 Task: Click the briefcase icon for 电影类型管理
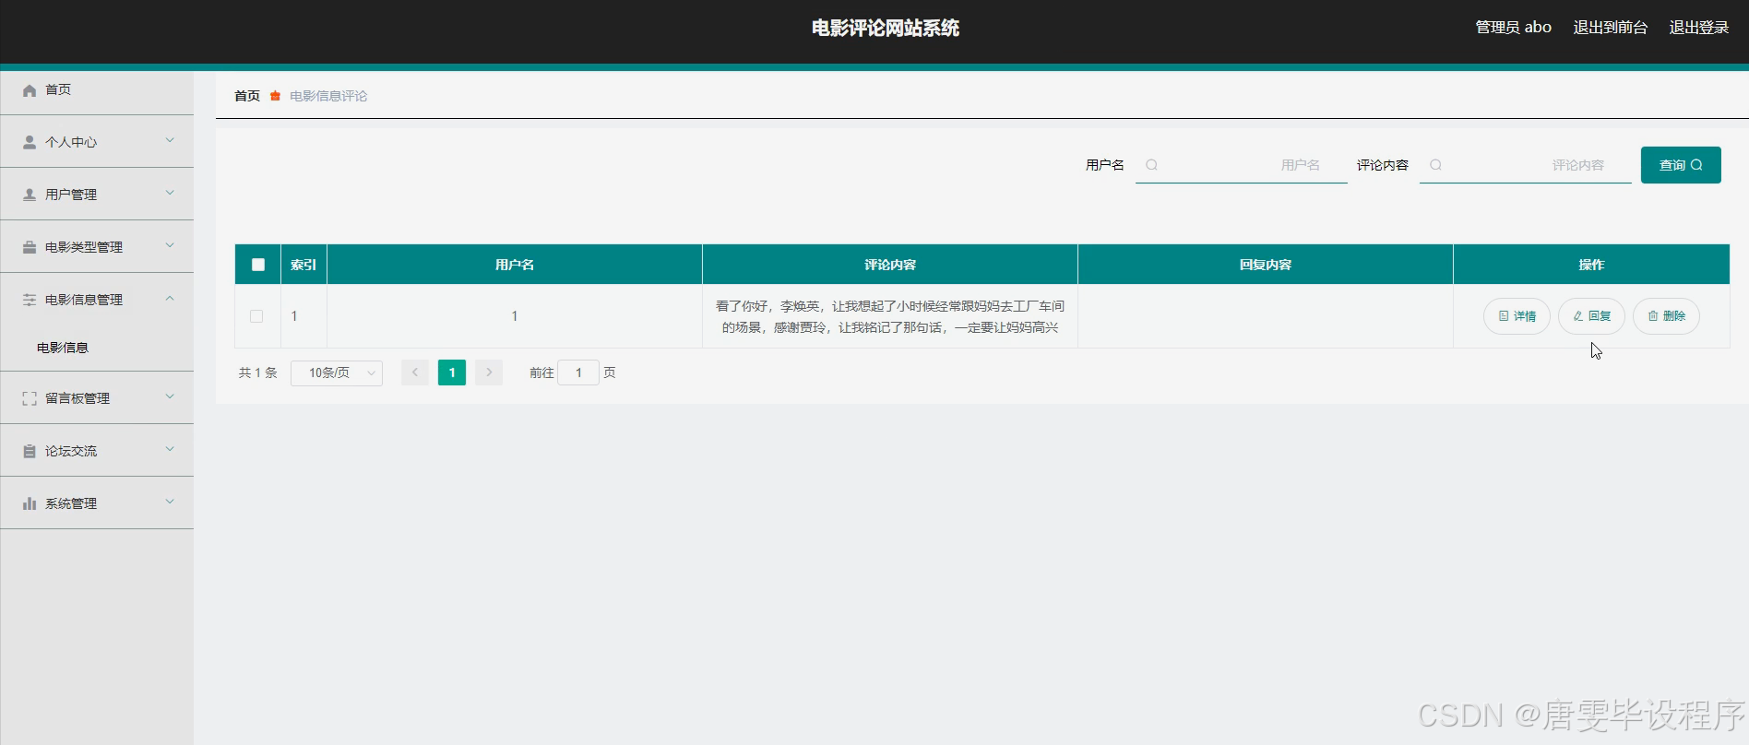(x=30, y=247)
